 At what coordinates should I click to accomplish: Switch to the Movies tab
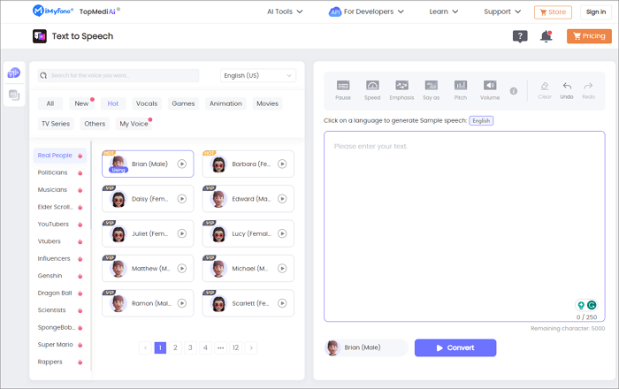(267, 103)
